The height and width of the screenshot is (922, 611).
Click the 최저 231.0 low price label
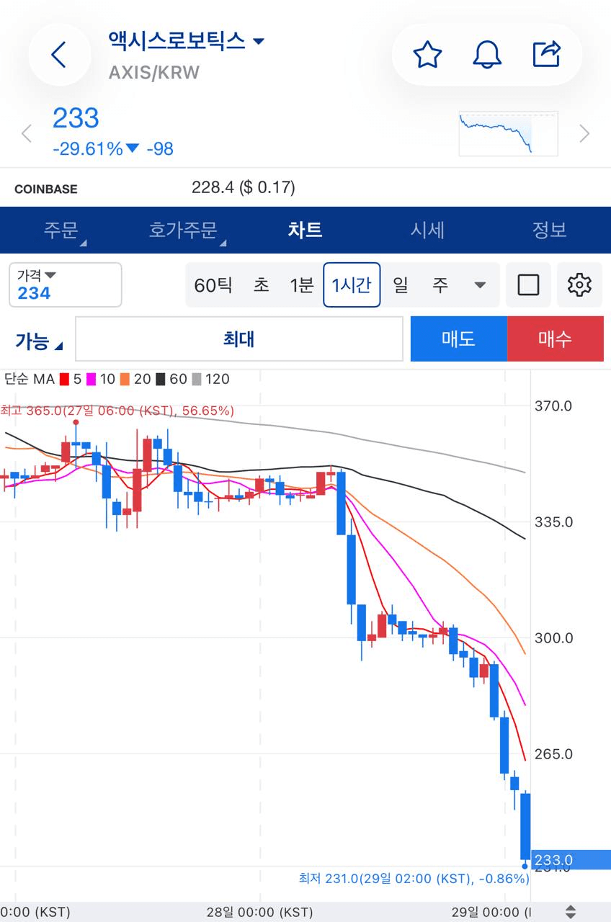(414, 879)
